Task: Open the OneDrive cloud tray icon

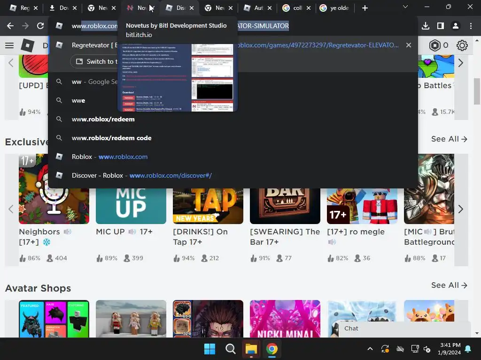Action: coord(400,349)
